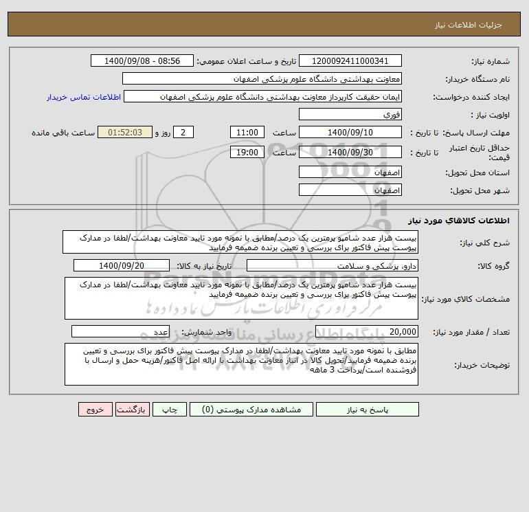
Task: Click the توضیحات خریدار label
Action: click(x=482, y=365)
